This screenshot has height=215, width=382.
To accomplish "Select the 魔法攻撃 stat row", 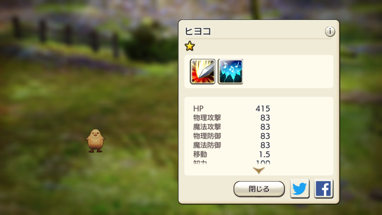I will pyautogui.click(x=231, y=127).
